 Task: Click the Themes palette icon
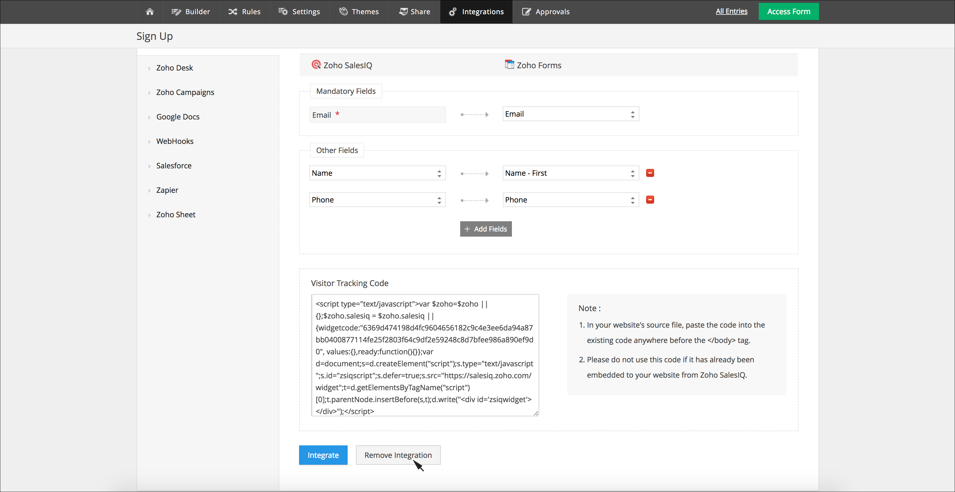pyautogui.click(x=343, y=11)
